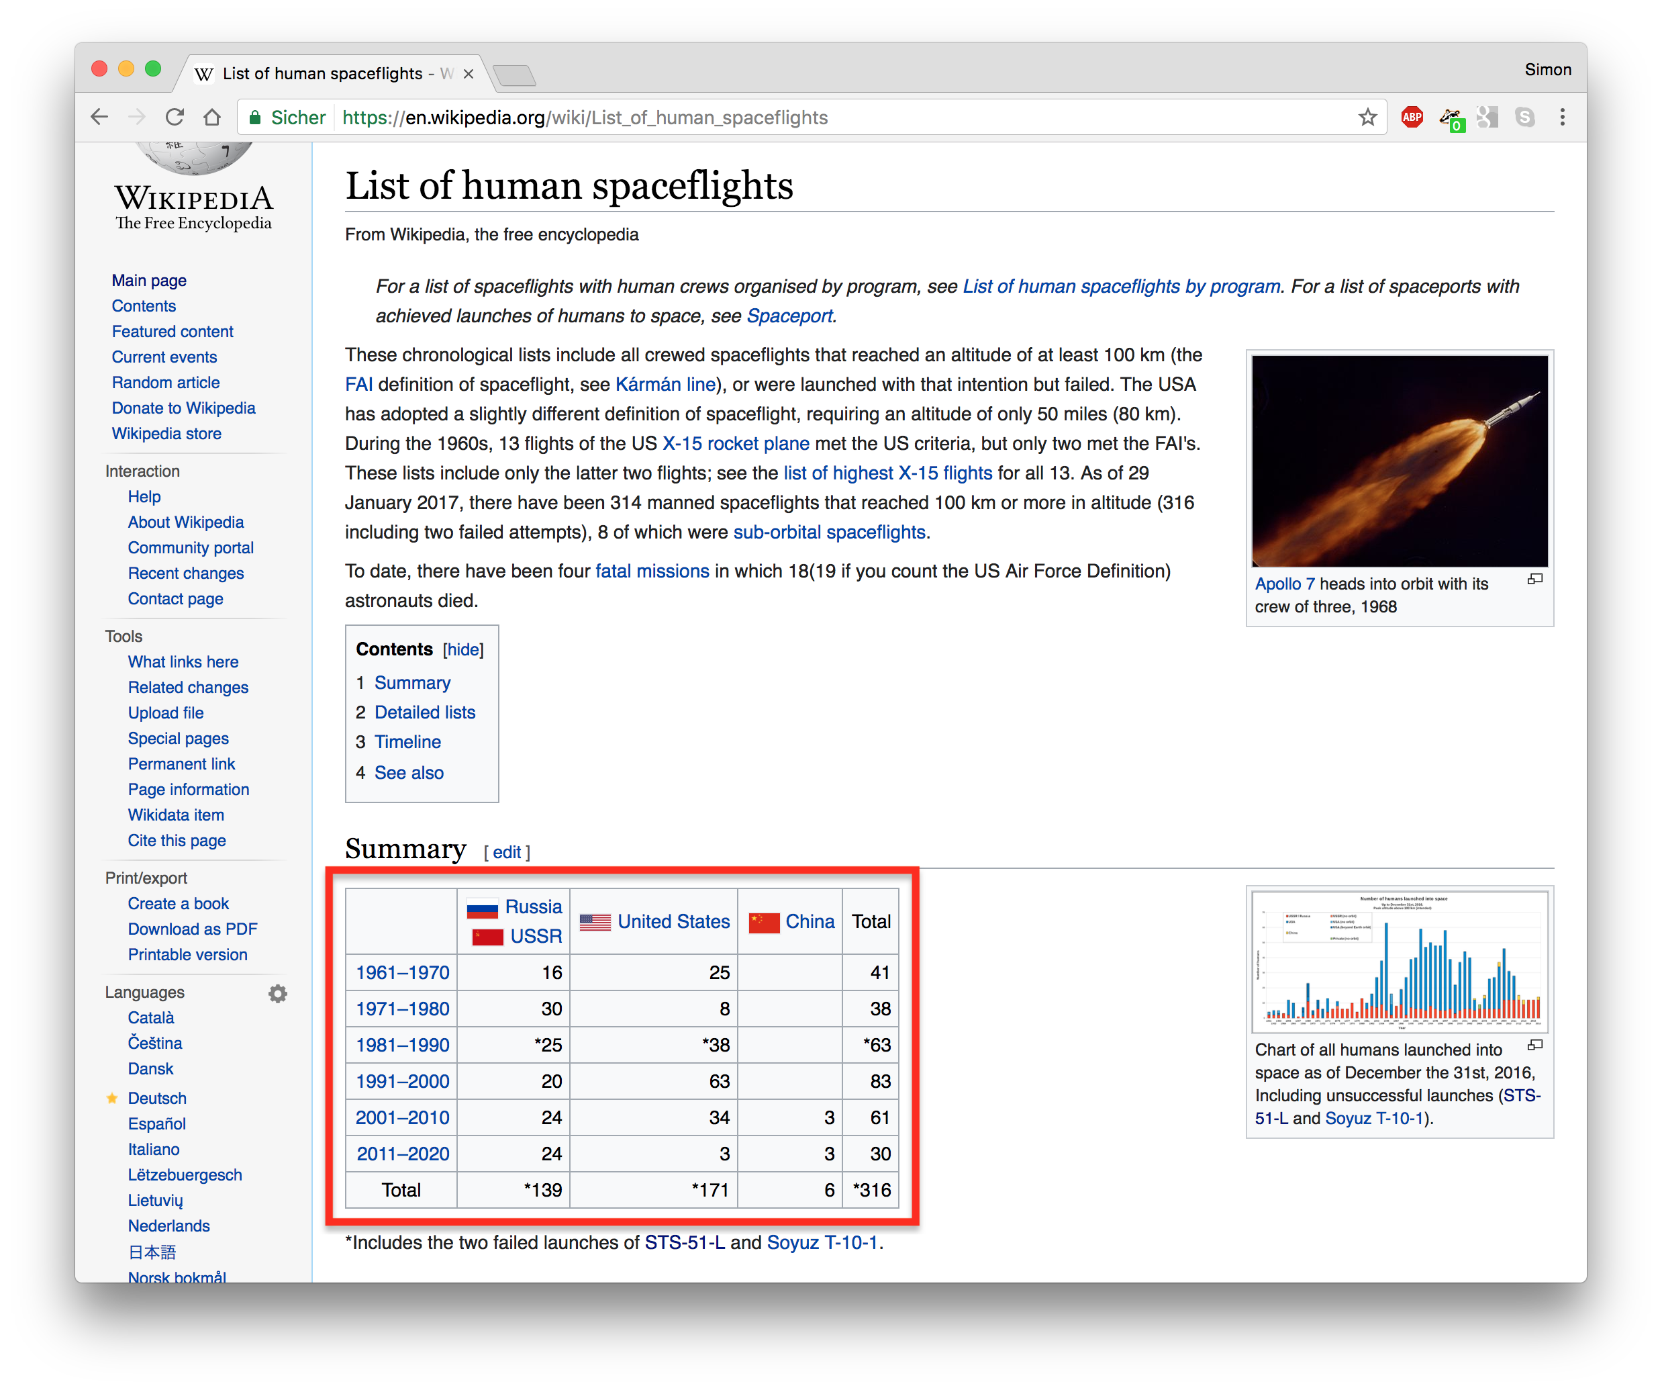The width and height of the screenshot is (1662, 1390).
Task: Click the home icon in toolbar
Action: [x=211, y=117]
